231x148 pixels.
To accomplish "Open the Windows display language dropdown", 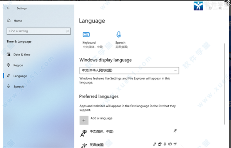I will point(129,71).
